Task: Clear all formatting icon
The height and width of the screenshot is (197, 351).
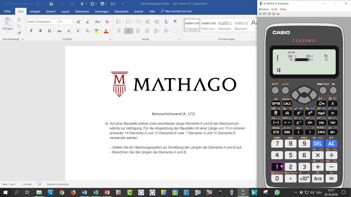Action: pos(107,22)
